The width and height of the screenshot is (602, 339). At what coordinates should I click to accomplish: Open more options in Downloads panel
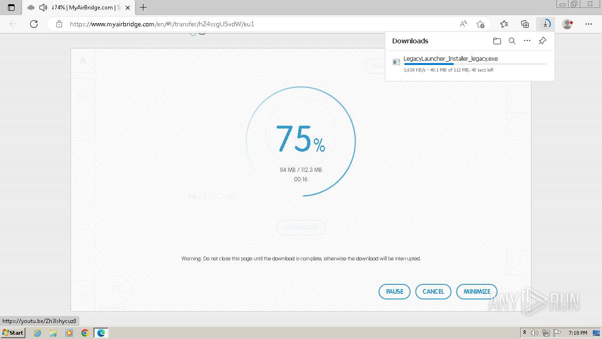527,41
